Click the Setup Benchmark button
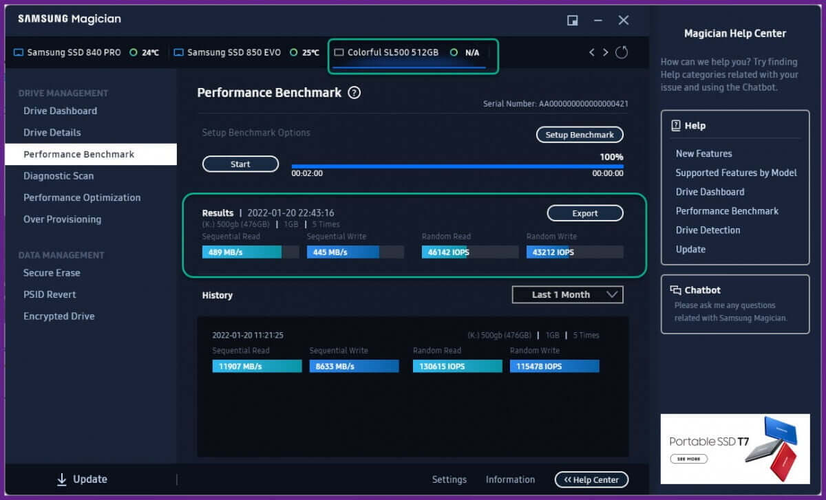Image resolution: width=826 pixels, height=500 pixels. tap(580, 135)
